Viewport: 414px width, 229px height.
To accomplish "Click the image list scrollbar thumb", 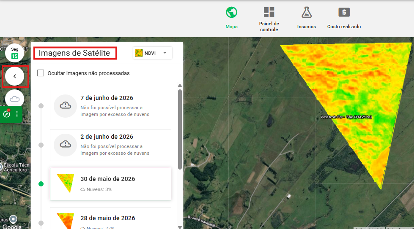I will pyautogui.click(x=180, y=129).
